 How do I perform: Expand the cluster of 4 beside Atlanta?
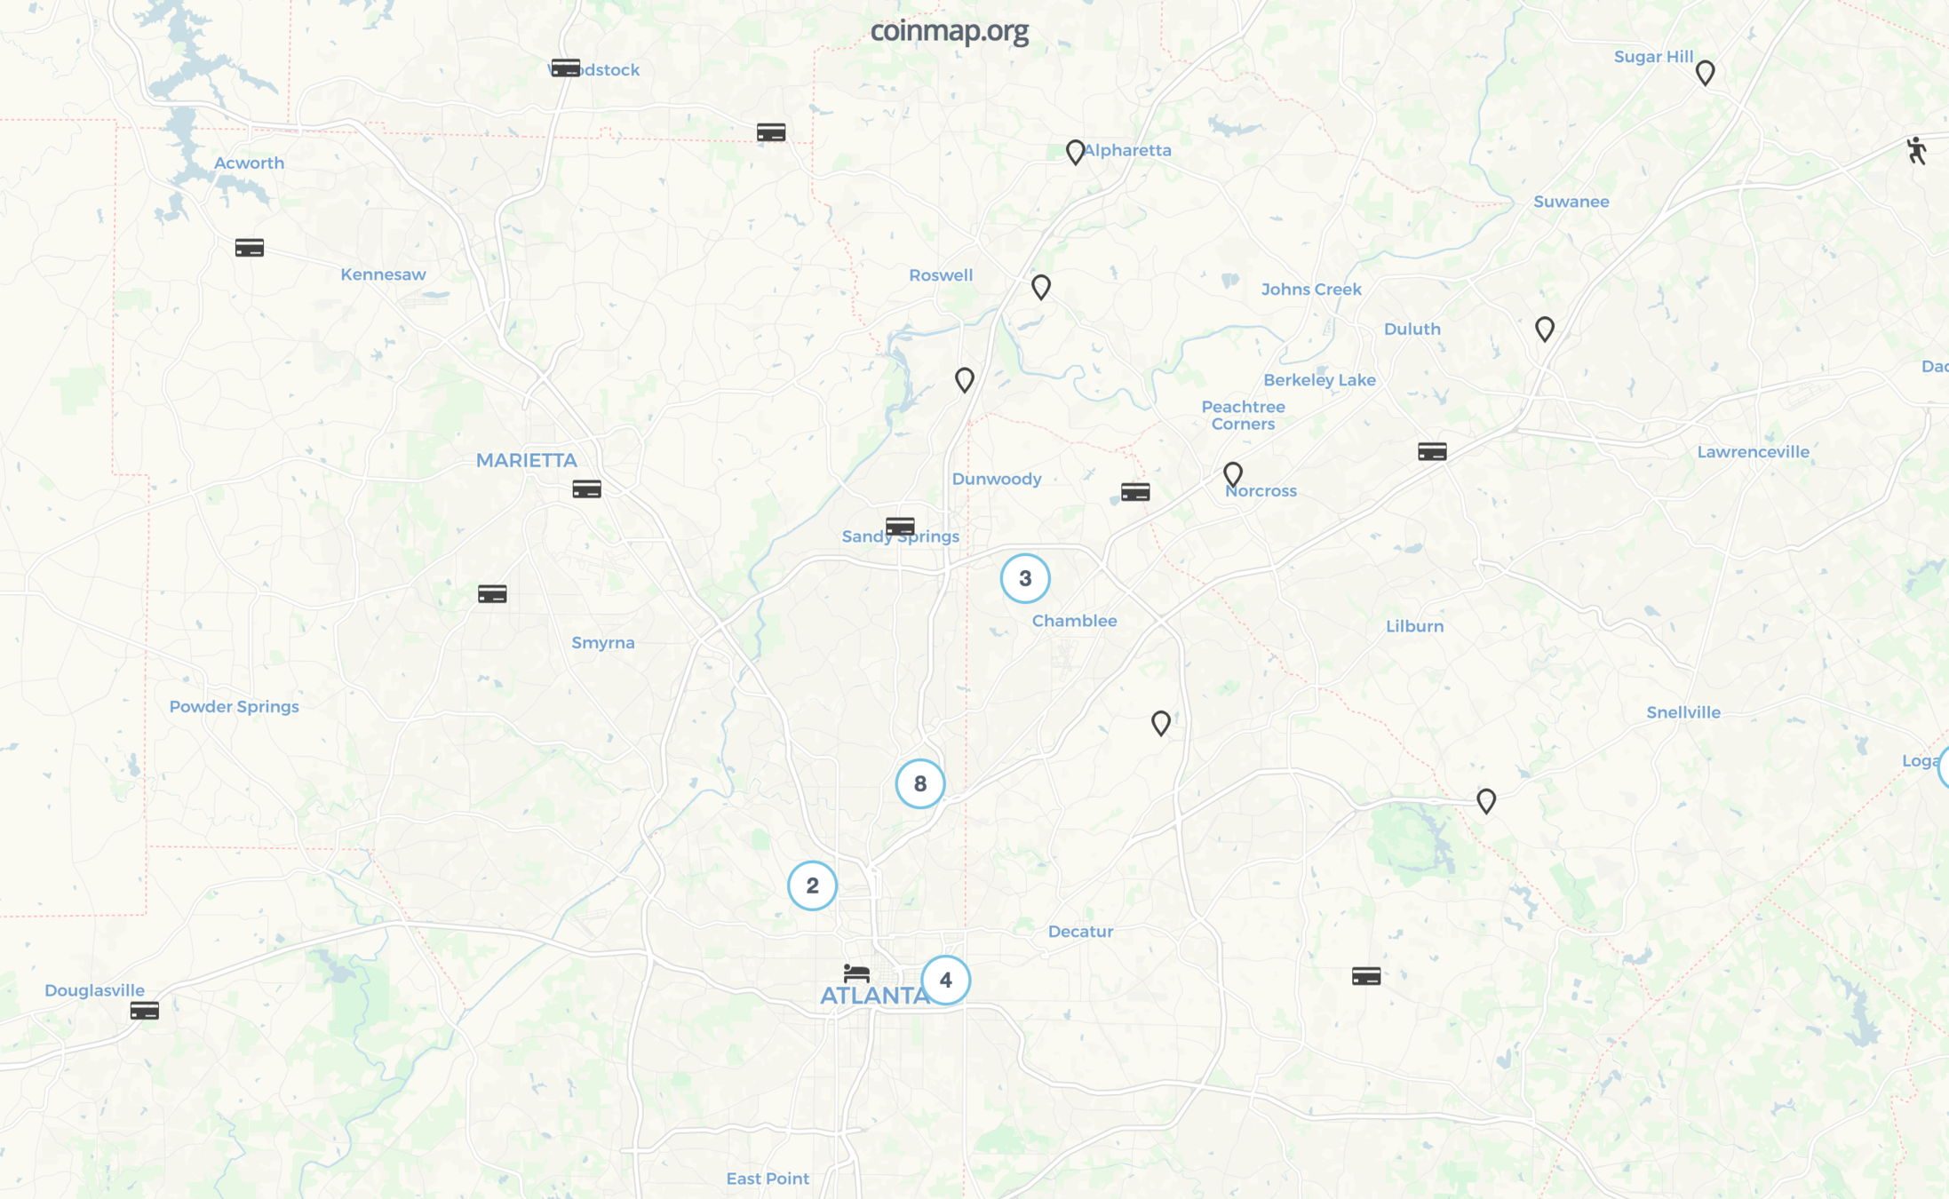tap(945, 980)
